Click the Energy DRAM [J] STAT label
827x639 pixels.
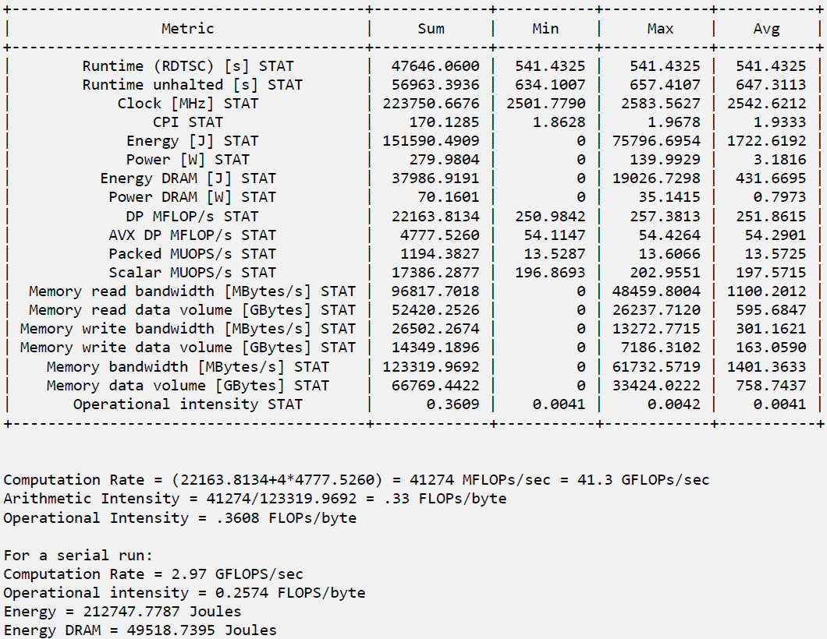pos(188,178)
